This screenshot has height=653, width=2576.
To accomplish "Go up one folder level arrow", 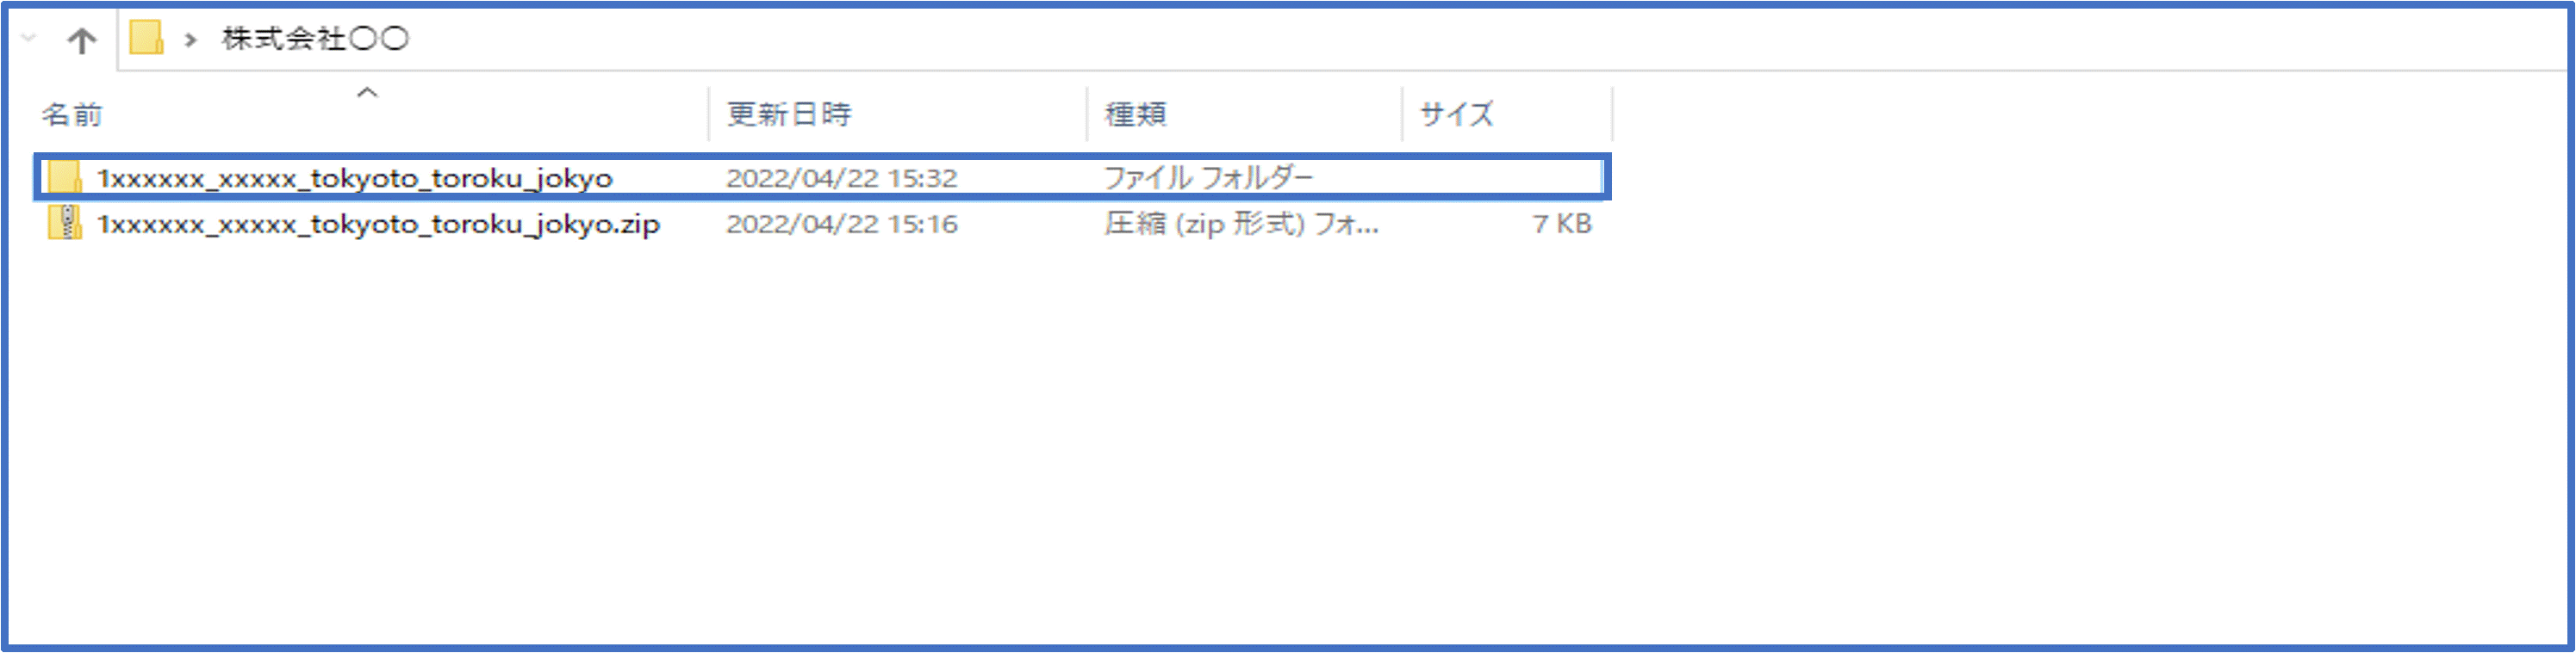I will pyautogui.click(x=81, y=41).
